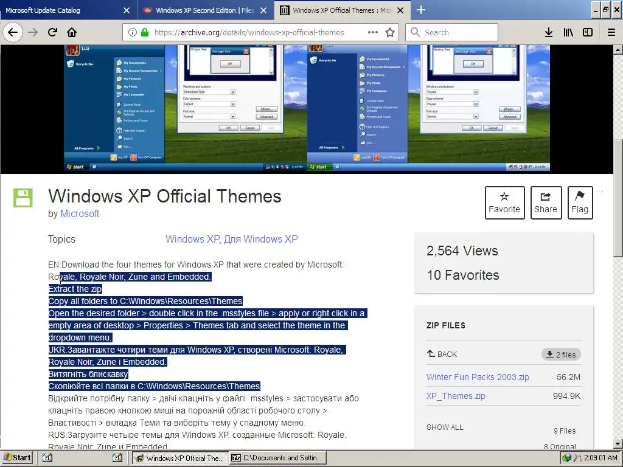Click the first quick launch taskbar icon
This screenshot has height=467, width=623.
[47, 458]
